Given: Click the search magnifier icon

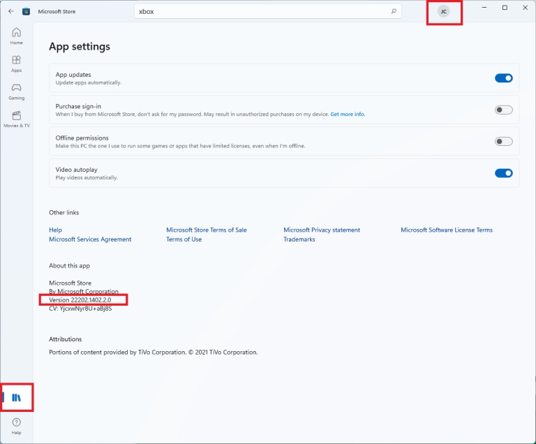Looking at the screenshot, I should click(x=394, y=11).
